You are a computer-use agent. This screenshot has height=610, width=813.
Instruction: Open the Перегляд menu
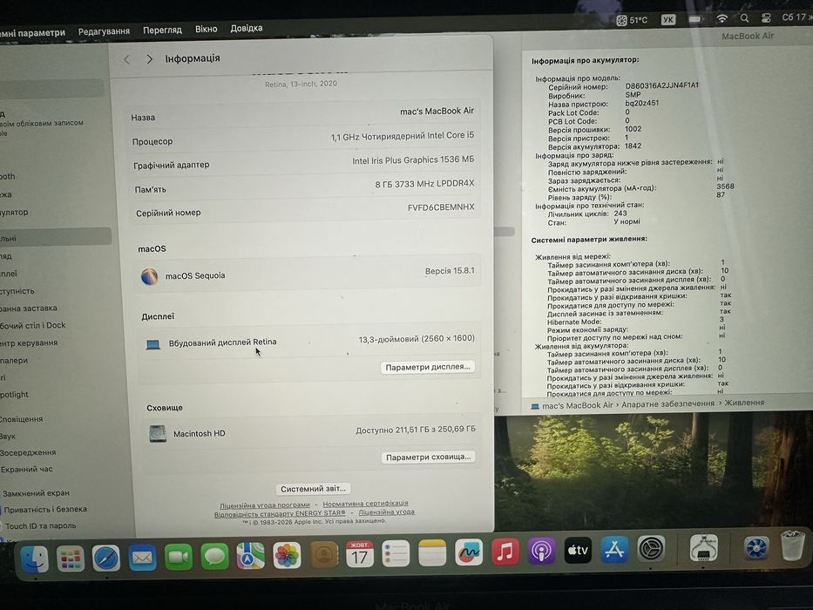162,30
